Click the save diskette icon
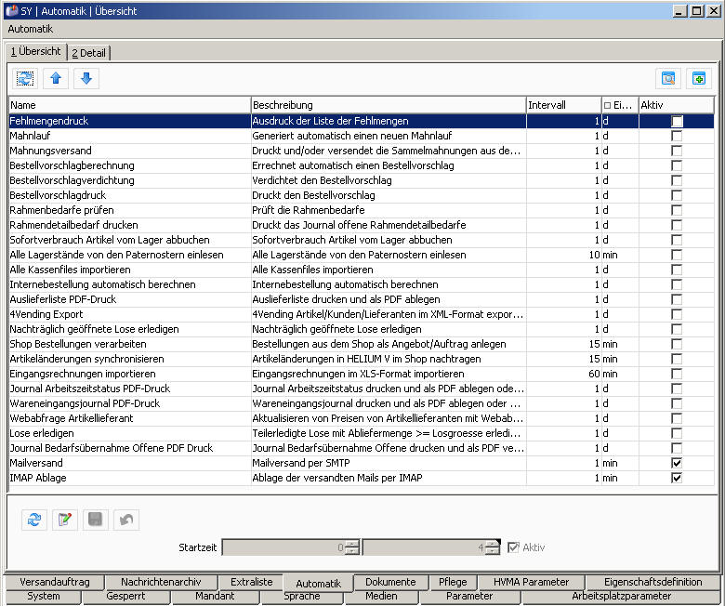This screenshot has width=725, height=606. [96, 520]
